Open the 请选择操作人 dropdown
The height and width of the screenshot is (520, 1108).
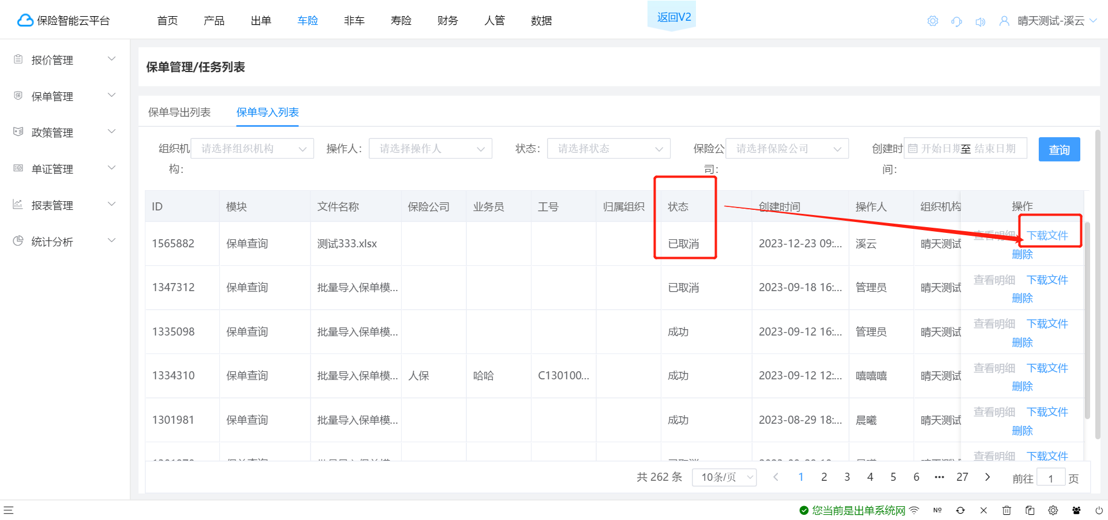click(431, 149)
